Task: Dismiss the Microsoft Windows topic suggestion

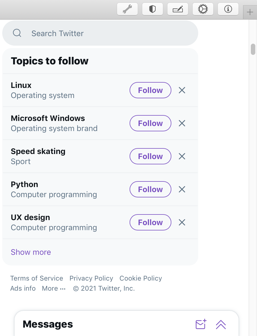Action: pyautogui.click(x=182, y=123)
